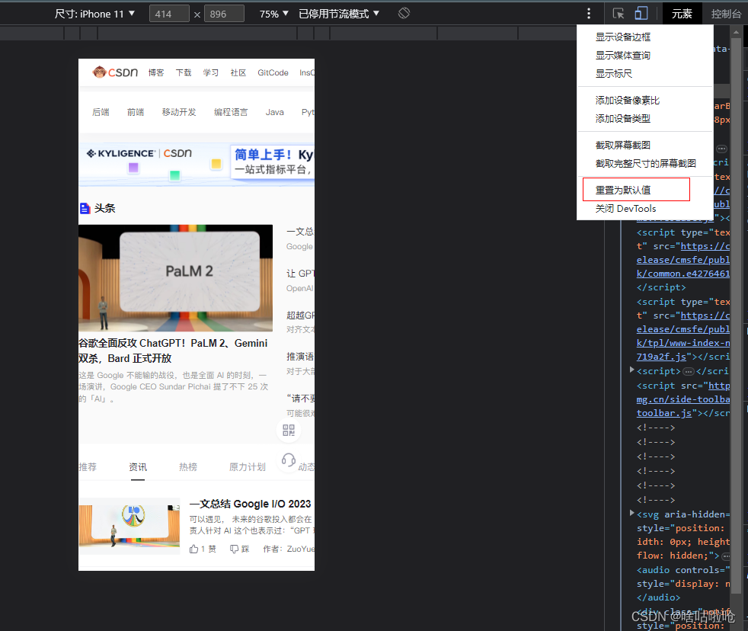Switch to the 控制台 tab
This screenshot has height=631, width=748.
point(726,14)
